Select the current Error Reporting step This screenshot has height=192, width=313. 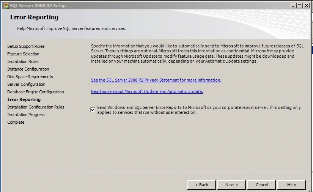[x=24, y=99]
